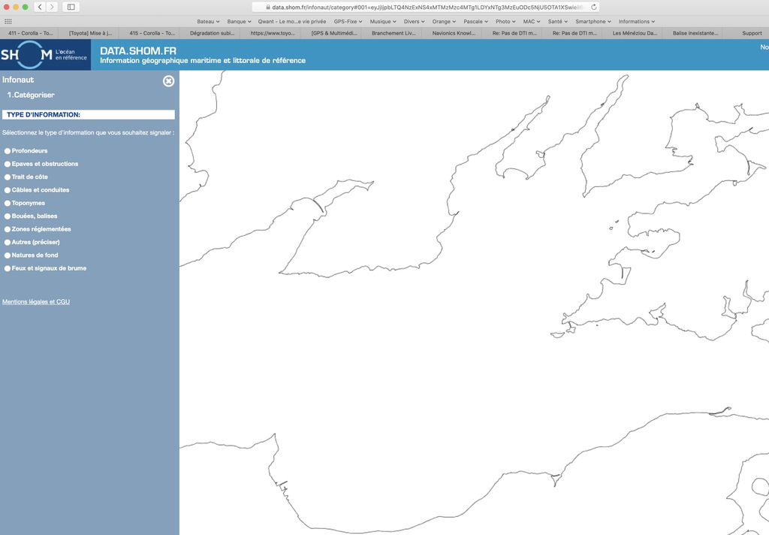Open the Bateau bookmarks dropdown
This screenshot has height=535, width=769.
[208, 22]
